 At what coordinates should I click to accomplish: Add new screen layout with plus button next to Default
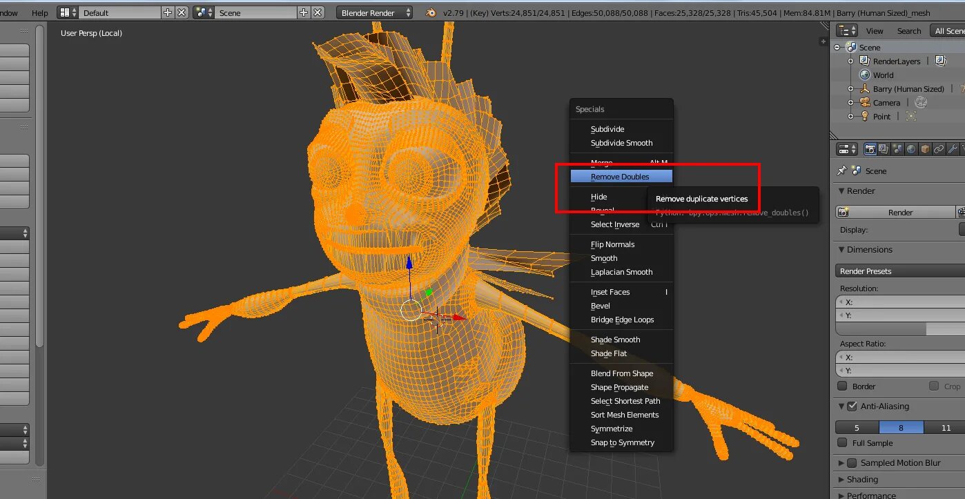[x=168, y=12]
